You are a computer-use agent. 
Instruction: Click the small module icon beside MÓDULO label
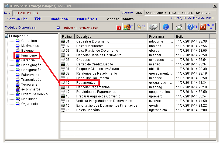pyautogui.click(x=58, y=28)
